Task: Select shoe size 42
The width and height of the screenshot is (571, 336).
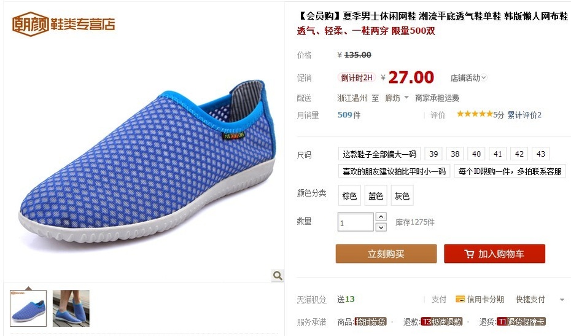Action: (519, 154)
